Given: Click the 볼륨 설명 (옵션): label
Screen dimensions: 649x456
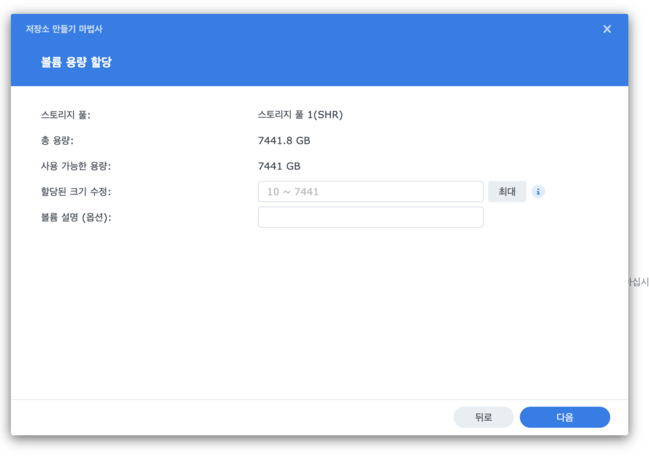Looking at the screenshot, I should 76,218.
